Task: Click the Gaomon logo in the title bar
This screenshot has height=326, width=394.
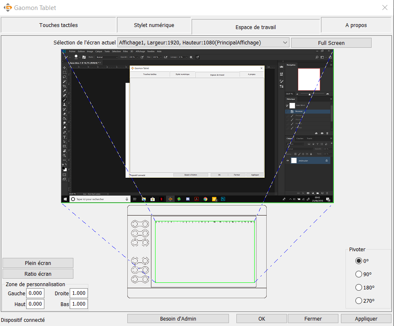Action: [x=7, y=8]
